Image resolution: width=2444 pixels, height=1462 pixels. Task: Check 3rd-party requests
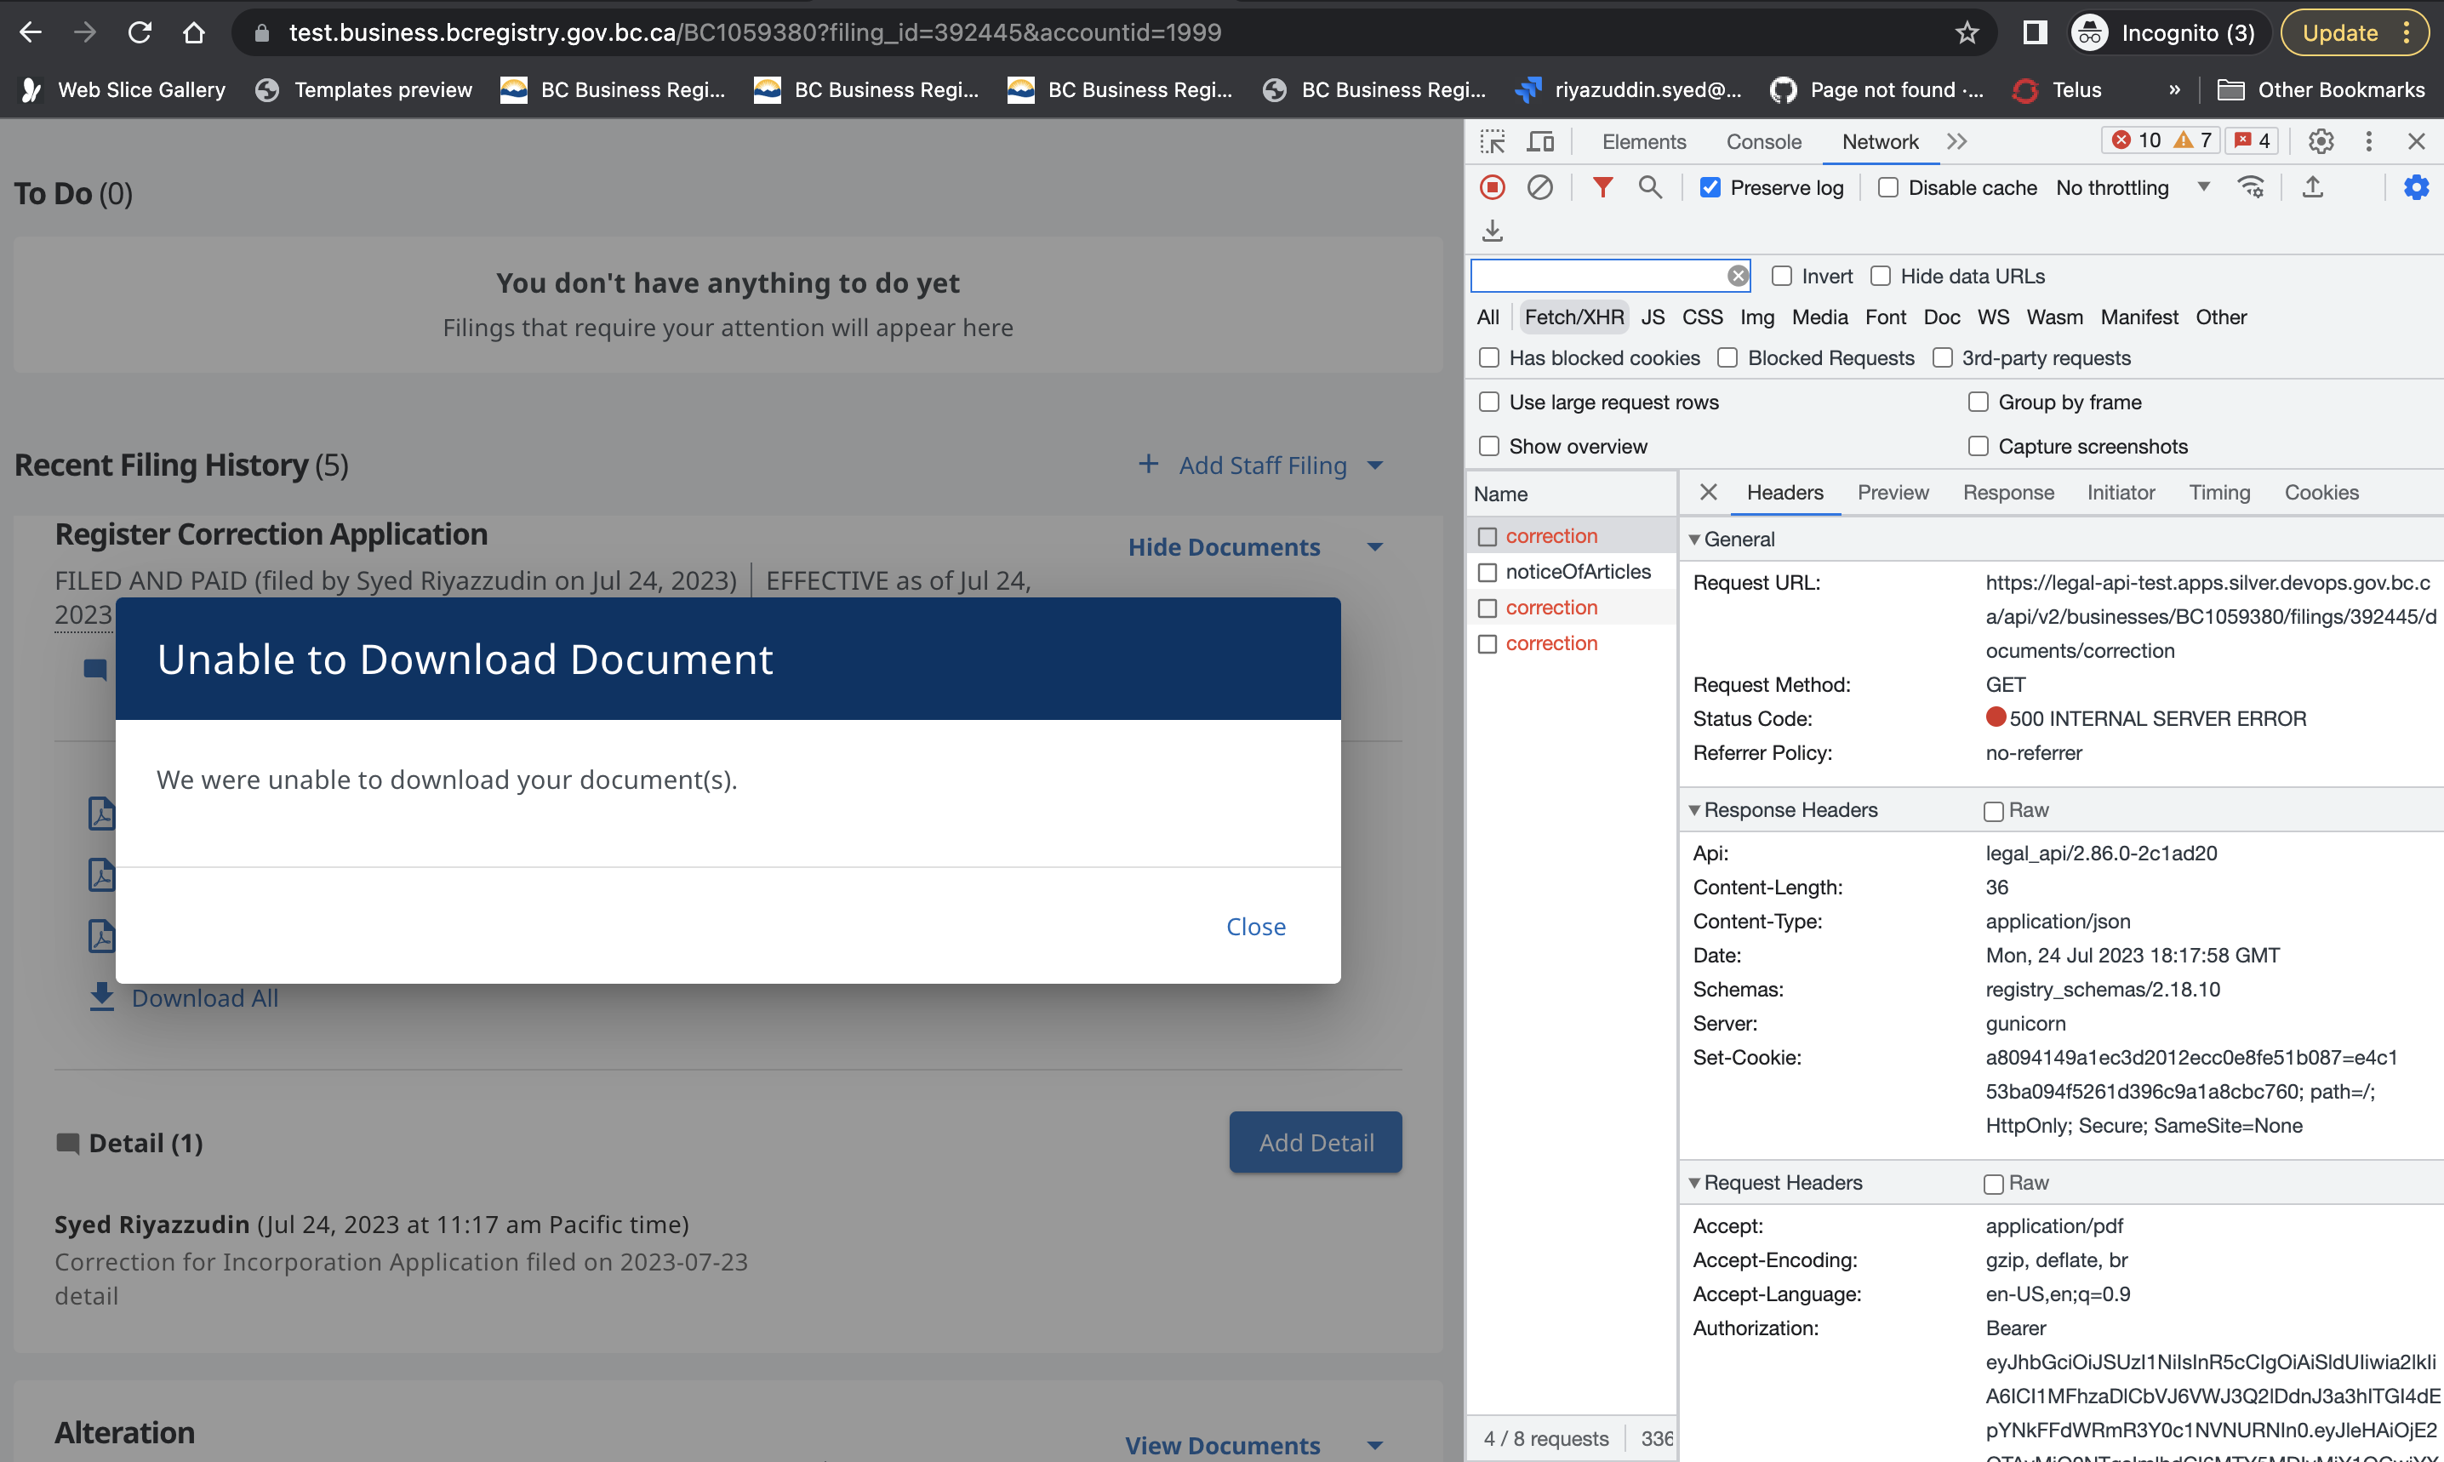pos(1942,357)
